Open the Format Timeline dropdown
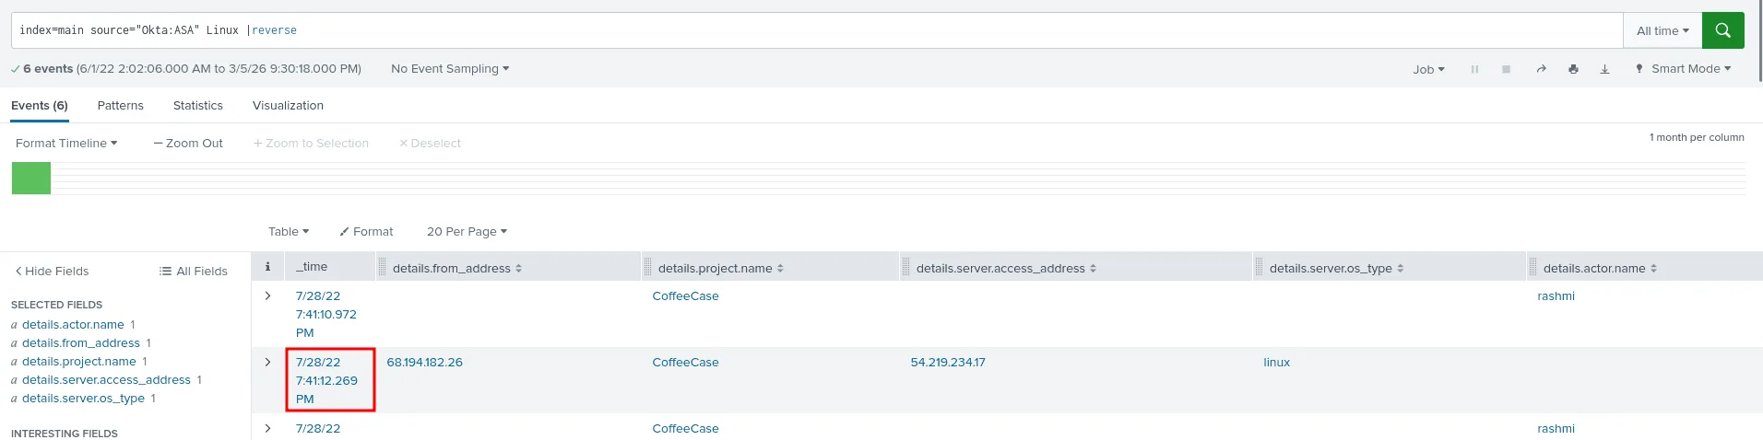1763x440 pixels. pos(66,143)
